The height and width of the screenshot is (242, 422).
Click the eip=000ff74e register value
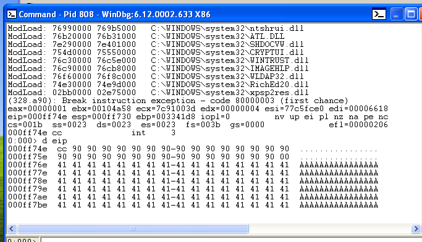point(37,117)
